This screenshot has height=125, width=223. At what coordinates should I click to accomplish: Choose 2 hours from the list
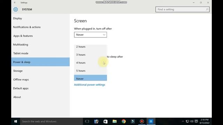91,47
